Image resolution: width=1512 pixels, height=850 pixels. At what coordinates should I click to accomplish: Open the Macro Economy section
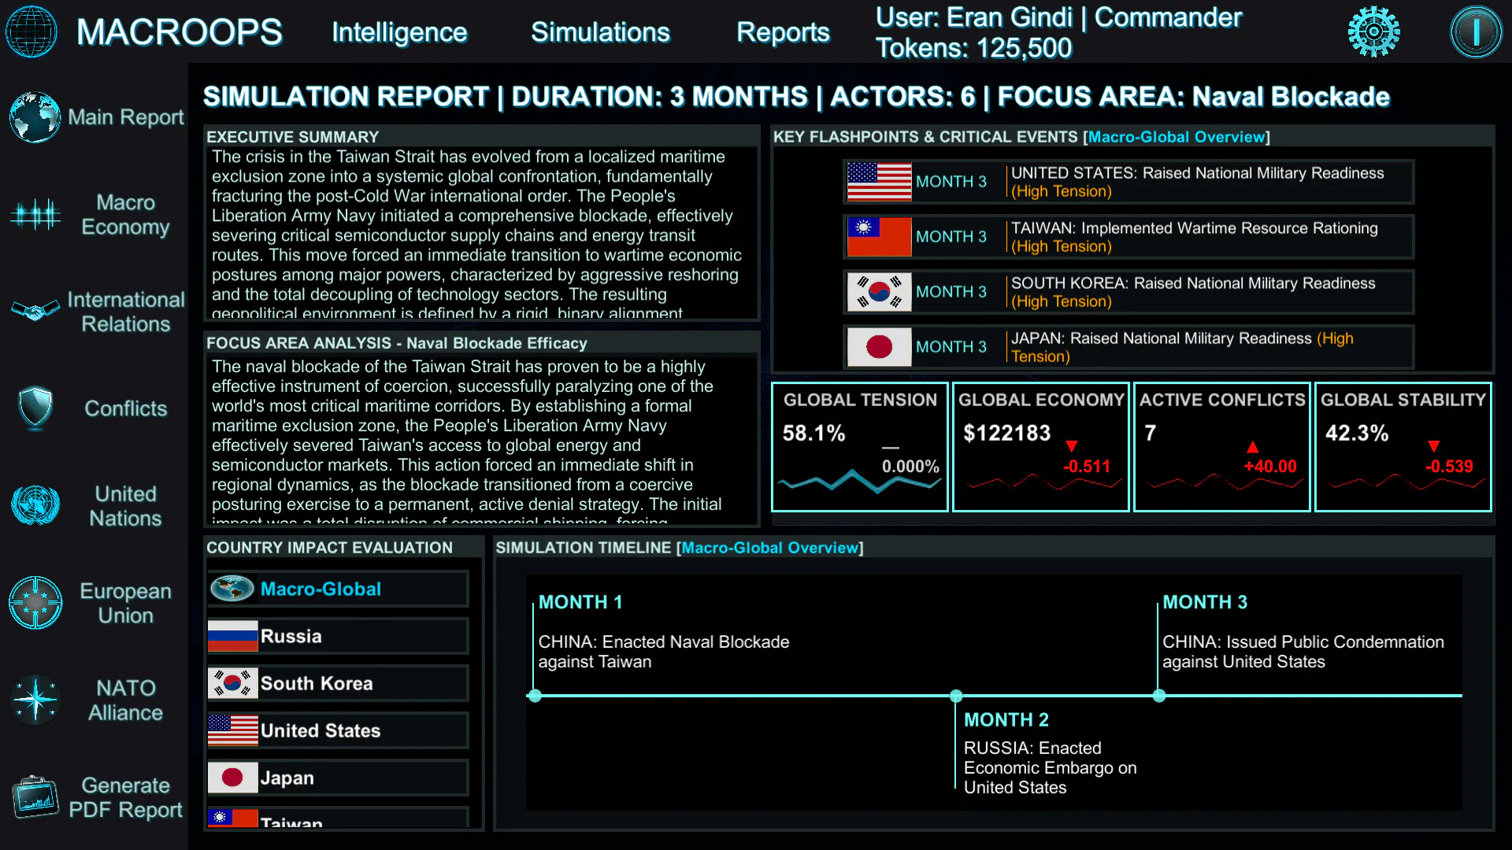coord(125,215)
